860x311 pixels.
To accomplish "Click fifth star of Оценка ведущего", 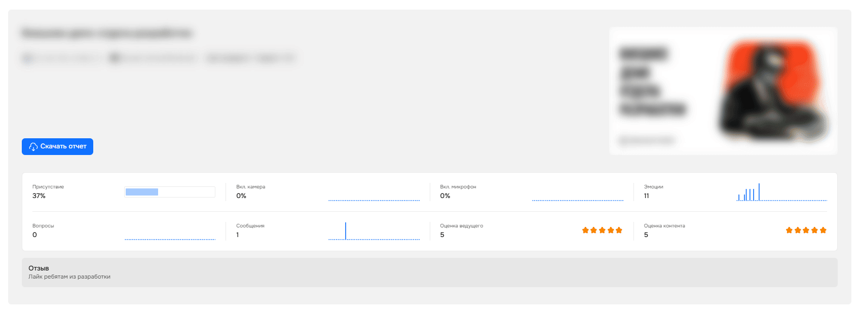I will [x=619, y=230].
